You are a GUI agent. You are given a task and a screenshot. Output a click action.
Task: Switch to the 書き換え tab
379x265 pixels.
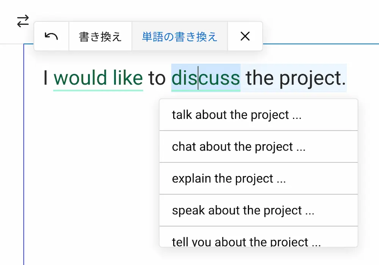[x=100, y=36]
